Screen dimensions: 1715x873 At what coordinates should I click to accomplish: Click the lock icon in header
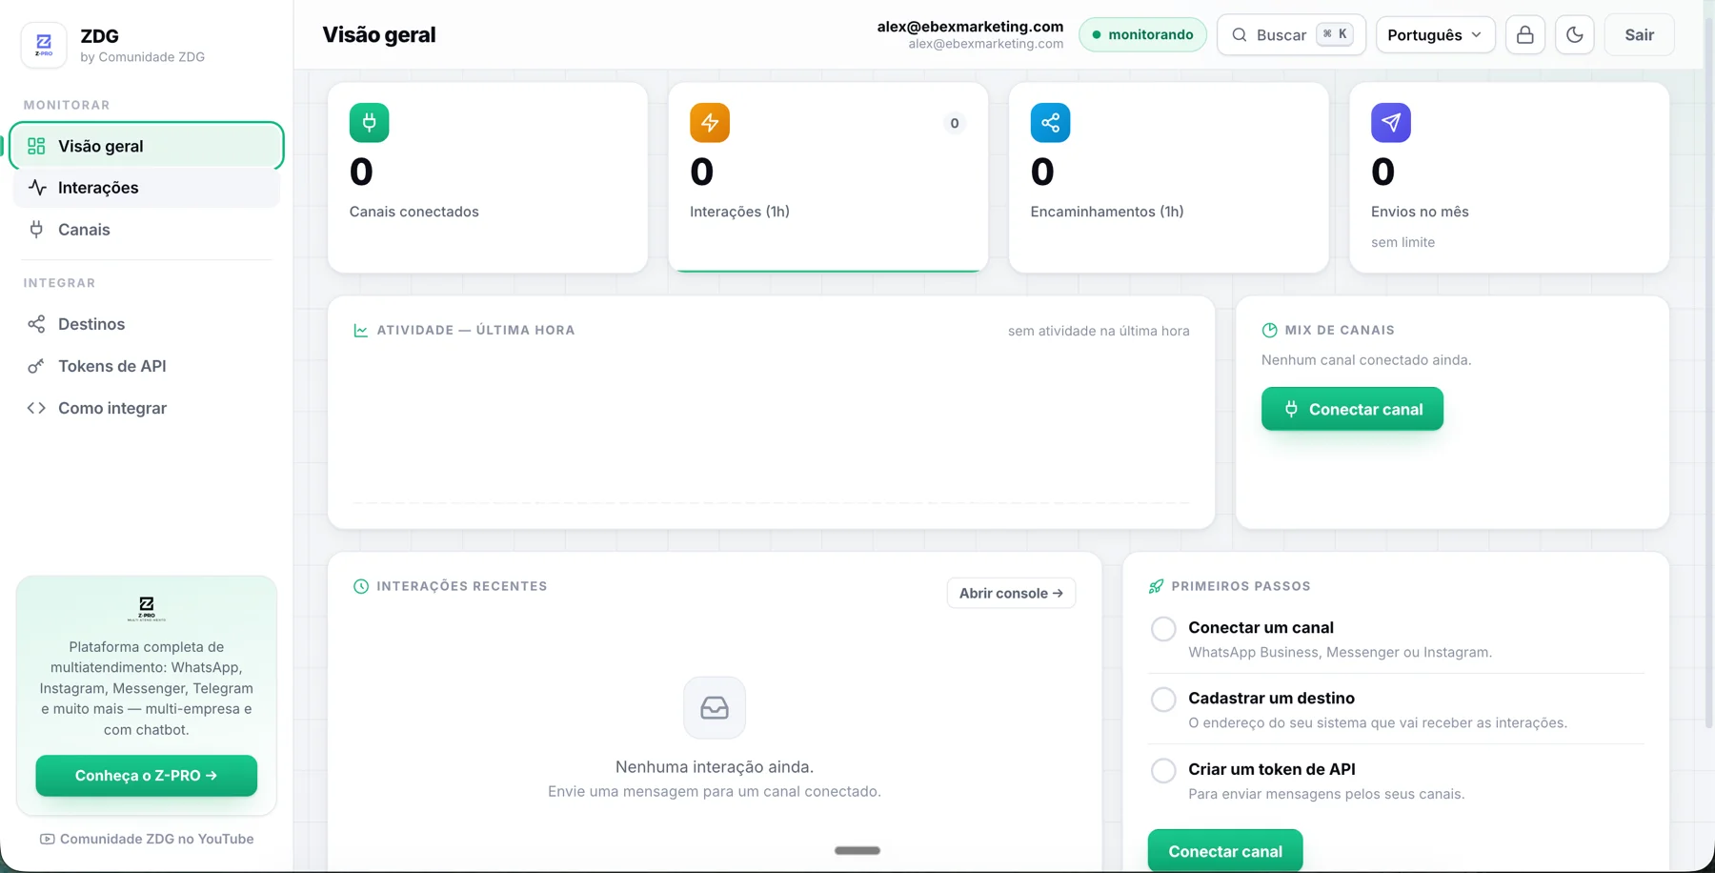point(1525,35)
